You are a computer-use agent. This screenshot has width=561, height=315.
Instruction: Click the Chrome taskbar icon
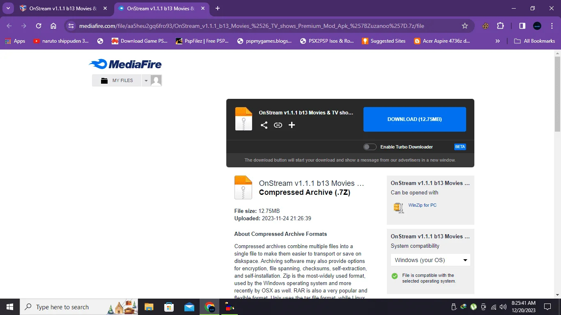(x=210, y=307)
